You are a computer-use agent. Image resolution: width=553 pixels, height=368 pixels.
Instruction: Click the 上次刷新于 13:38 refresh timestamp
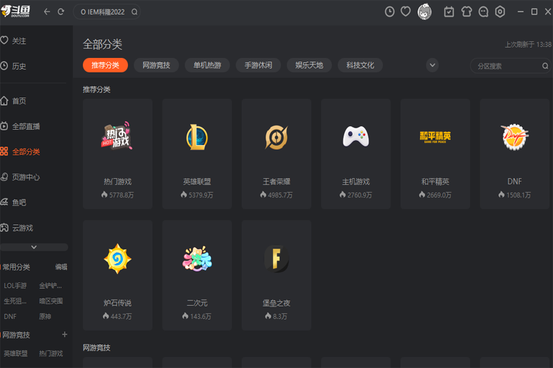point(527,44)
